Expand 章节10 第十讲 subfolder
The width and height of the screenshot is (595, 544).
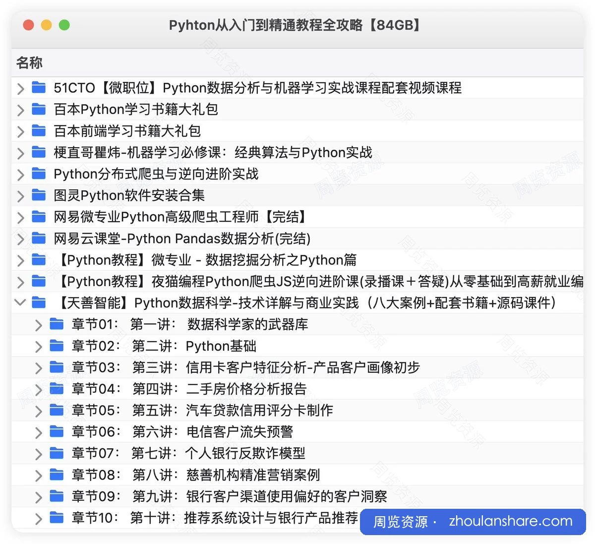[39, 519]
